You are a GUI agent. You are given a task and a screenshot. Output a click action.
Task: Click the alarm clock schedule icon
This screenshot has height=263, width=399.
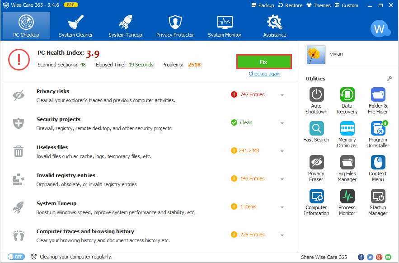[x=34, y=257]
